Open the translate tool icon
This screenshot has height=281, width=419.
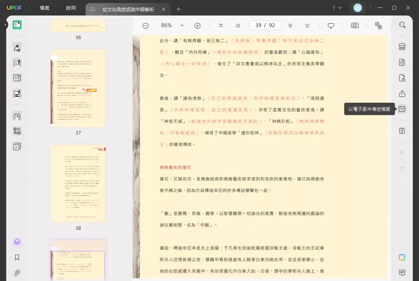click(x=378, y=26)
